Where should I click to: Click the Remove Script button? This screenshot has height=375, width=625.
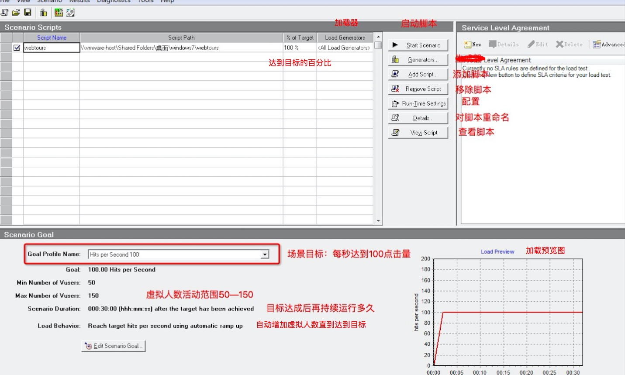coord(418,89)
